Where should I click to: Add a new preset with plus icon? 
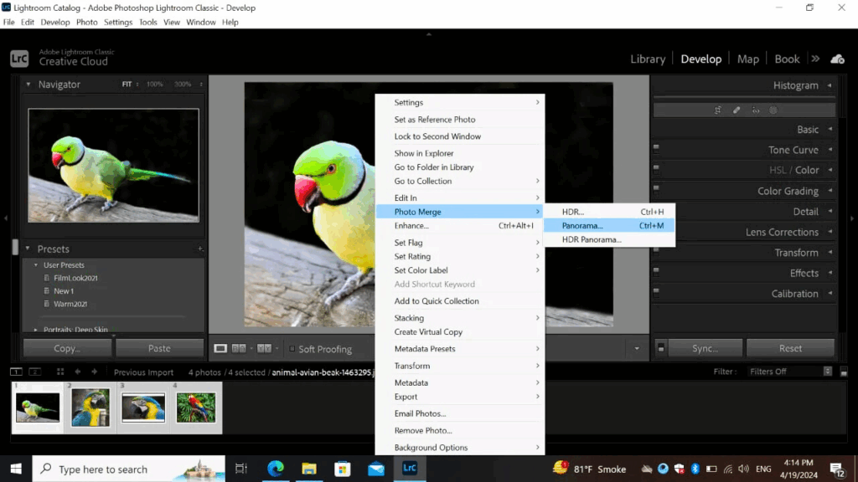point(200,249)
